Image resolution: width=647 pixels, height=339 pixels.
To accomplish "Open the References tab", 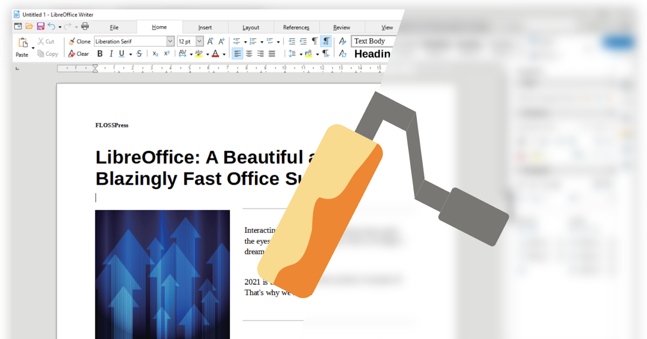I will (296, 27).
